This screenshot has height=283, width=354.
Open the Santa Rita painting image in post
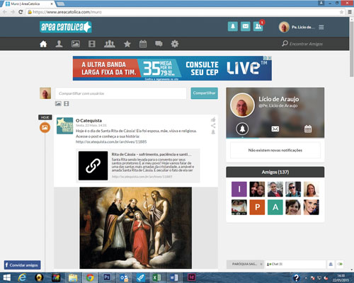136,228
